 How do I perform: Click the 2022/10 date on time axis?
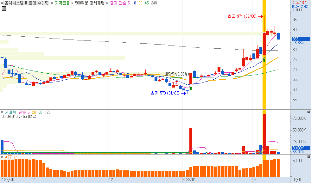coord(7,180)
